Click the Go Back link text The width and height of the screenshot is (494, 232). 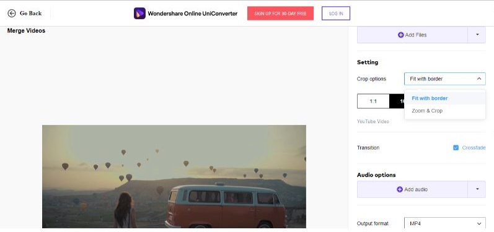point(30,13)
